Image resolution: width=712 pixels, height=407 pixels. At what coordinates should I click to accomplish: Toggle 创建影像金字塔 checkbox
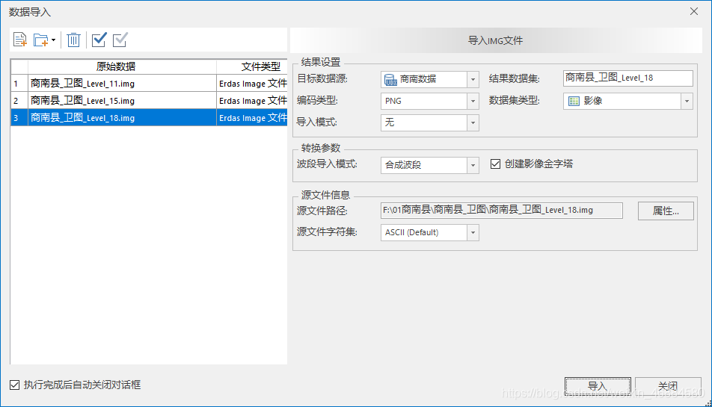pos(495,164)
